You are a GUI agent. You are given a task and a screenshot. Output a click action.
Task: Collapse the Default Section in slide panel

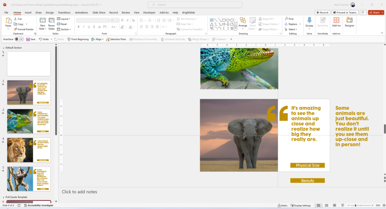point(3,48)
